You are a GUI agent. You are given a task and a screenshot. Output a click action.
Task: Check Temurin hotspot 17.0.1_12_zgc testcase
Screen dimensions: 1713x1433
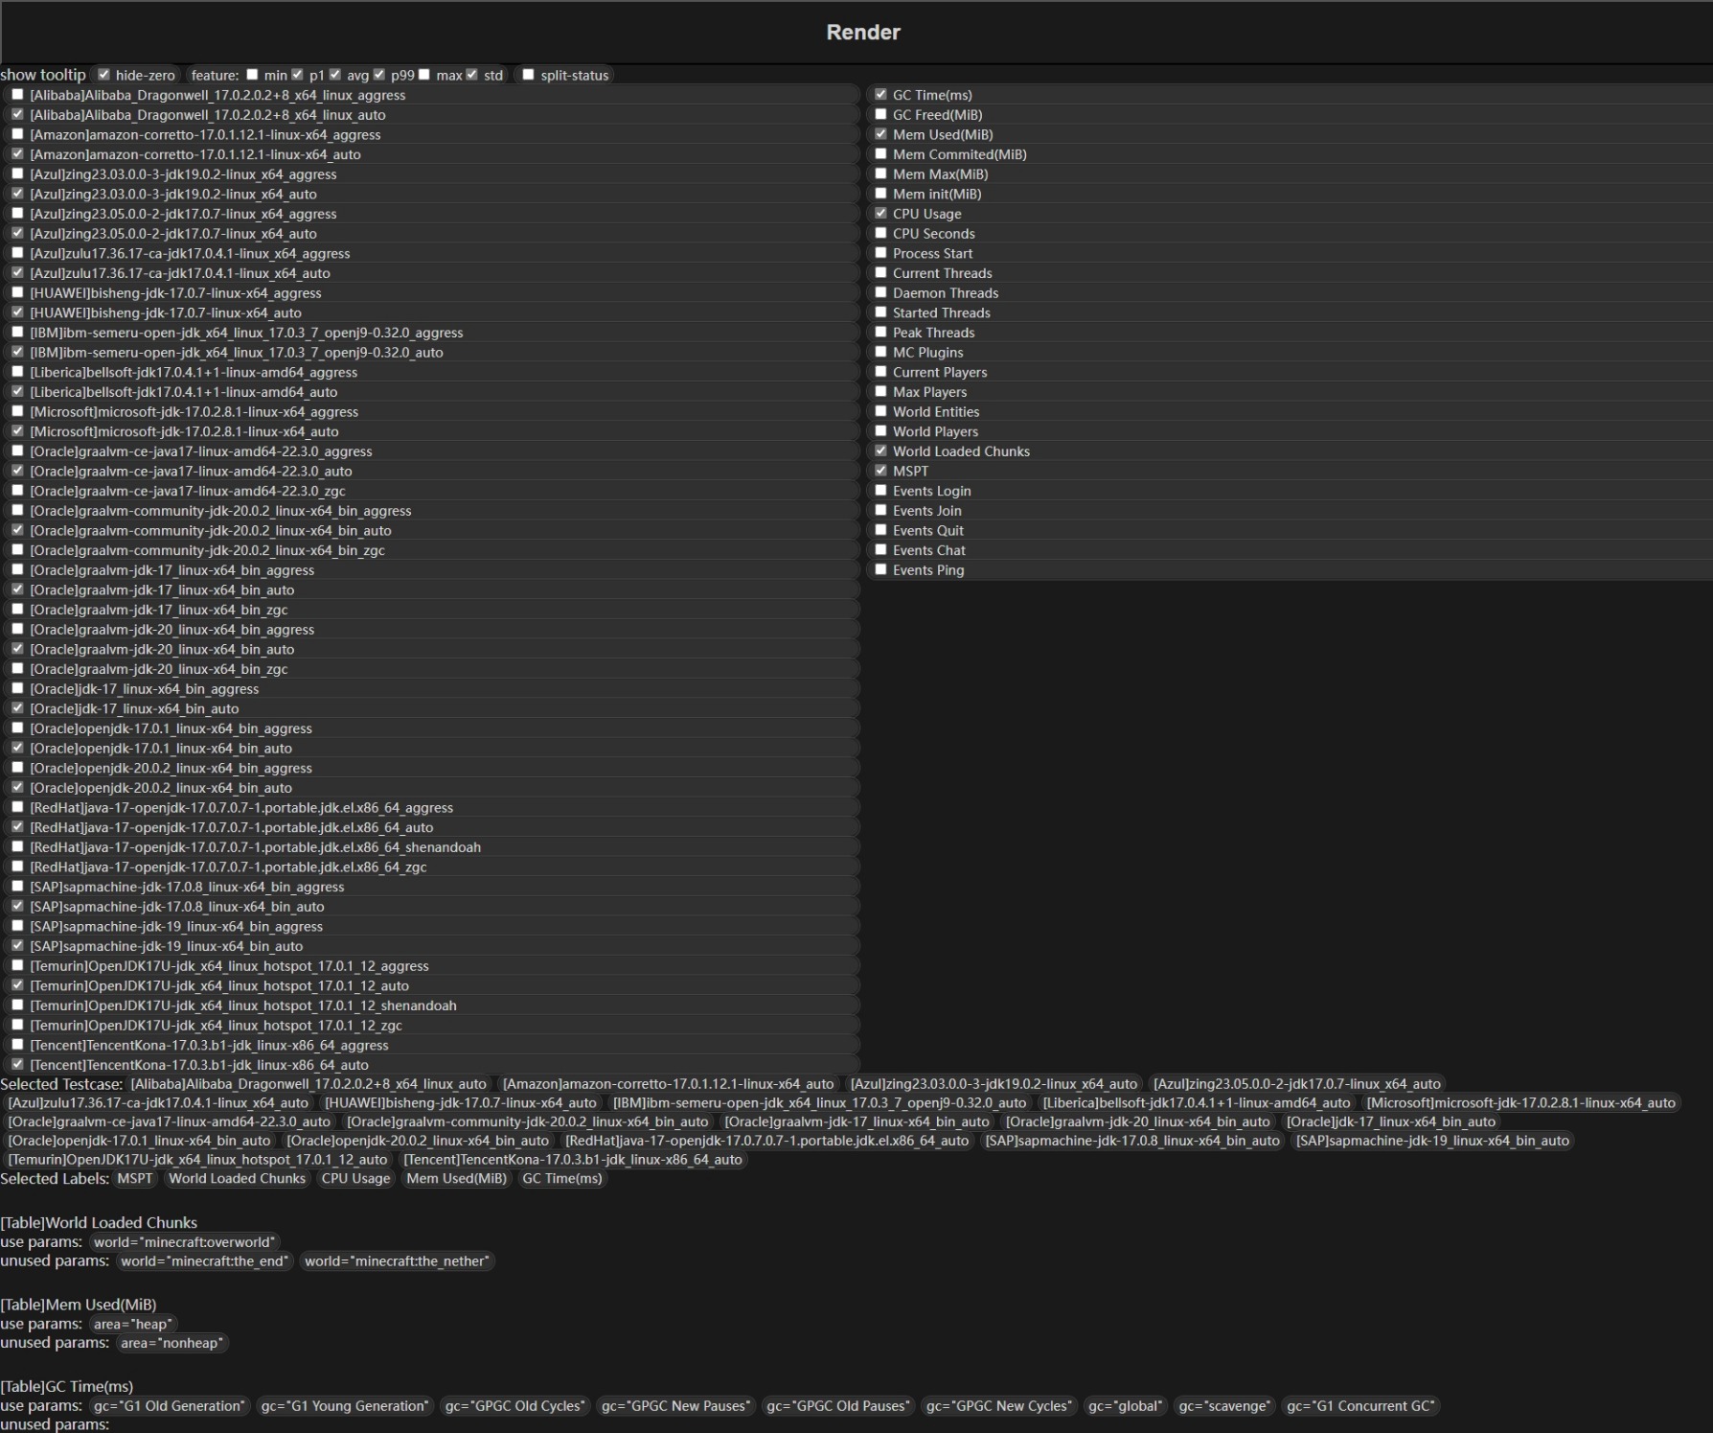(x=17, y=1025)
